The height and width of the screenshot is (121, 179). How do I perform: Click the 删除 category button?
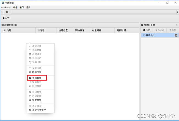(x=173, y=30)
